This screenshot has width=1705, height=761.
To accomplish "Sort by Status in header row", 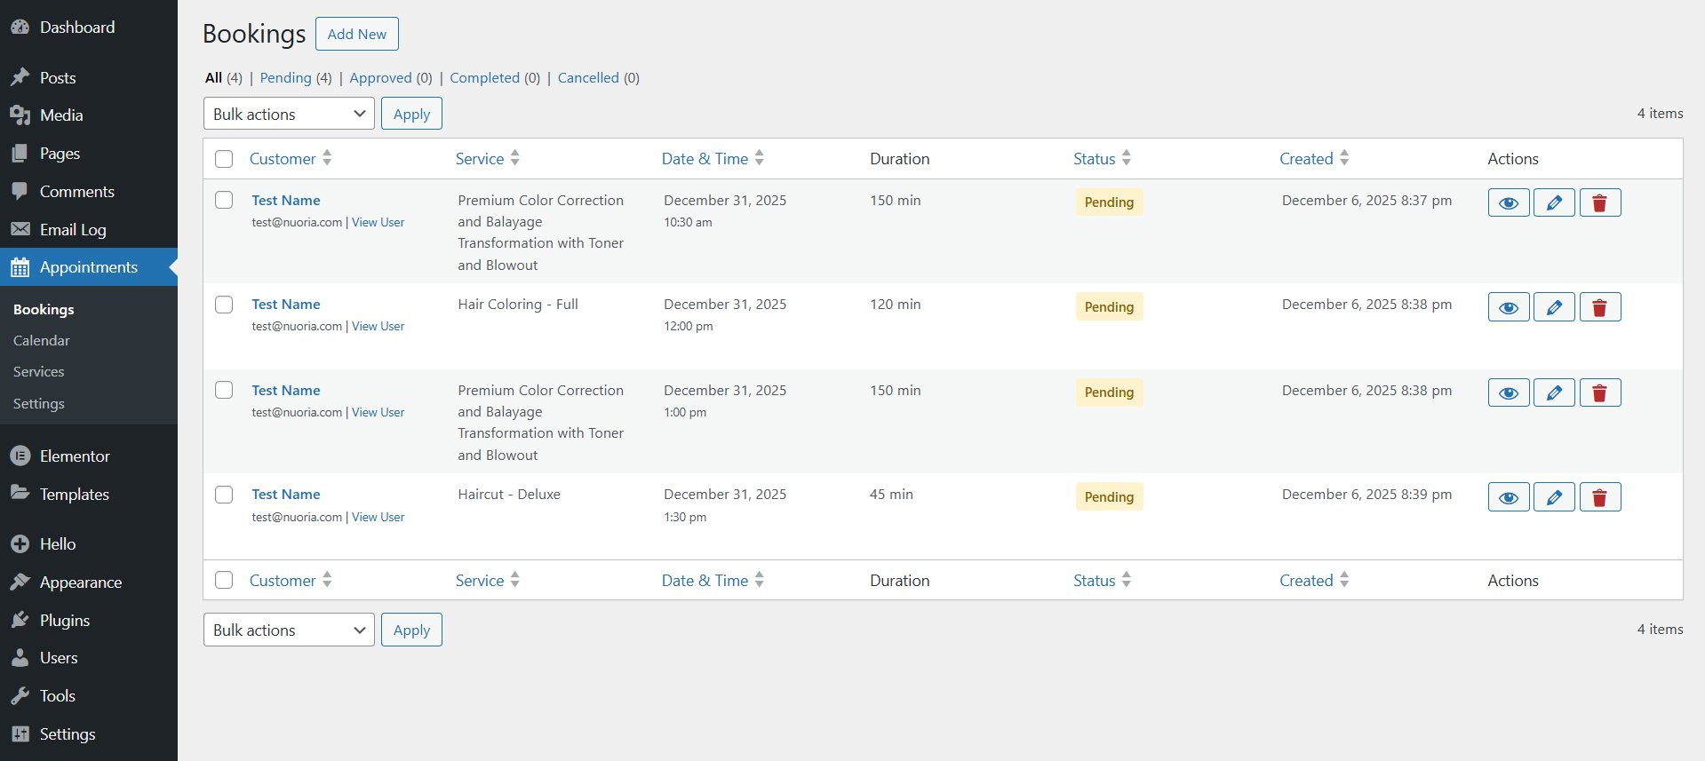I will click(1102, 159).
